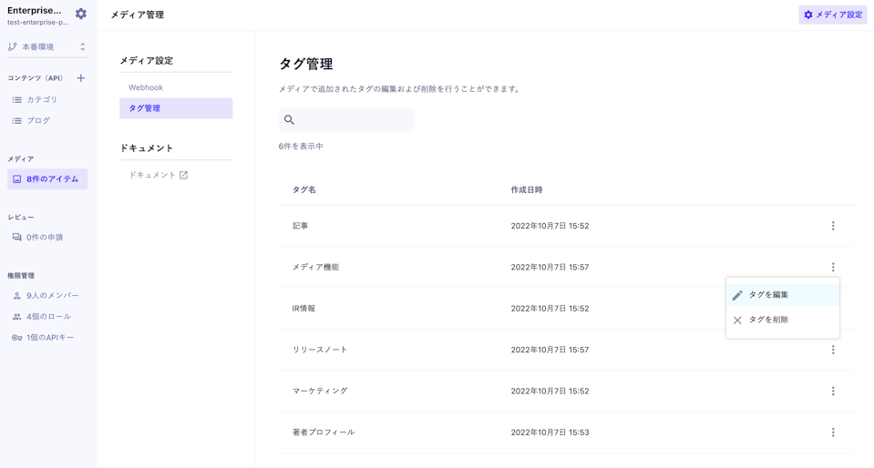Select タグ管理 in the media settings list
The image size is (874, 468).
tap(175, 108)
